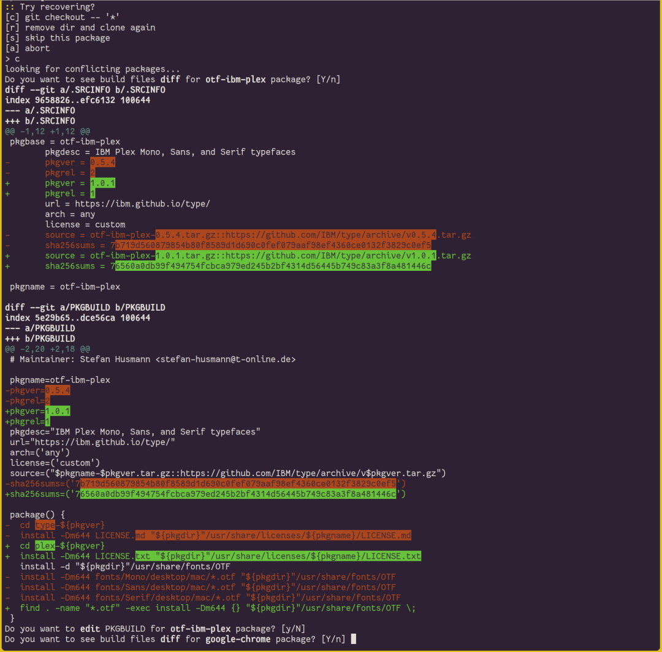The width and height of the screenshot is (662, 652).
Task: Click the added 'find . -name "*.otf"' line
Action: [x=211, y=608]
